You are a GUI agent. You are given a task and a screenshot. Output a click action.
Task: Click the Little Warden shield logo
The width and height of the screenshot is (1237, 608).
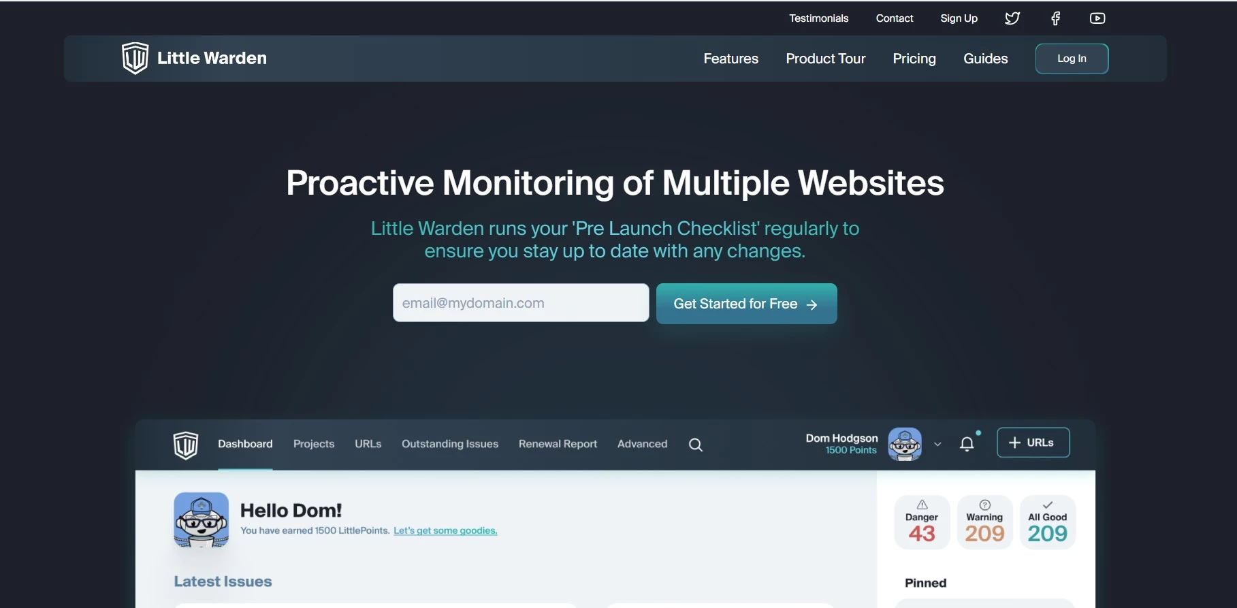tap(135, 58)
